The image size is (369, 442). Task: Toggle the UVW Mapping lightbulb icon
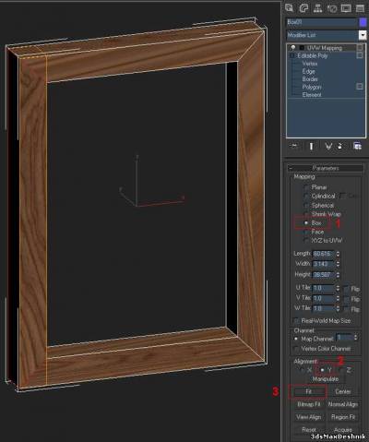coord(293,48)
